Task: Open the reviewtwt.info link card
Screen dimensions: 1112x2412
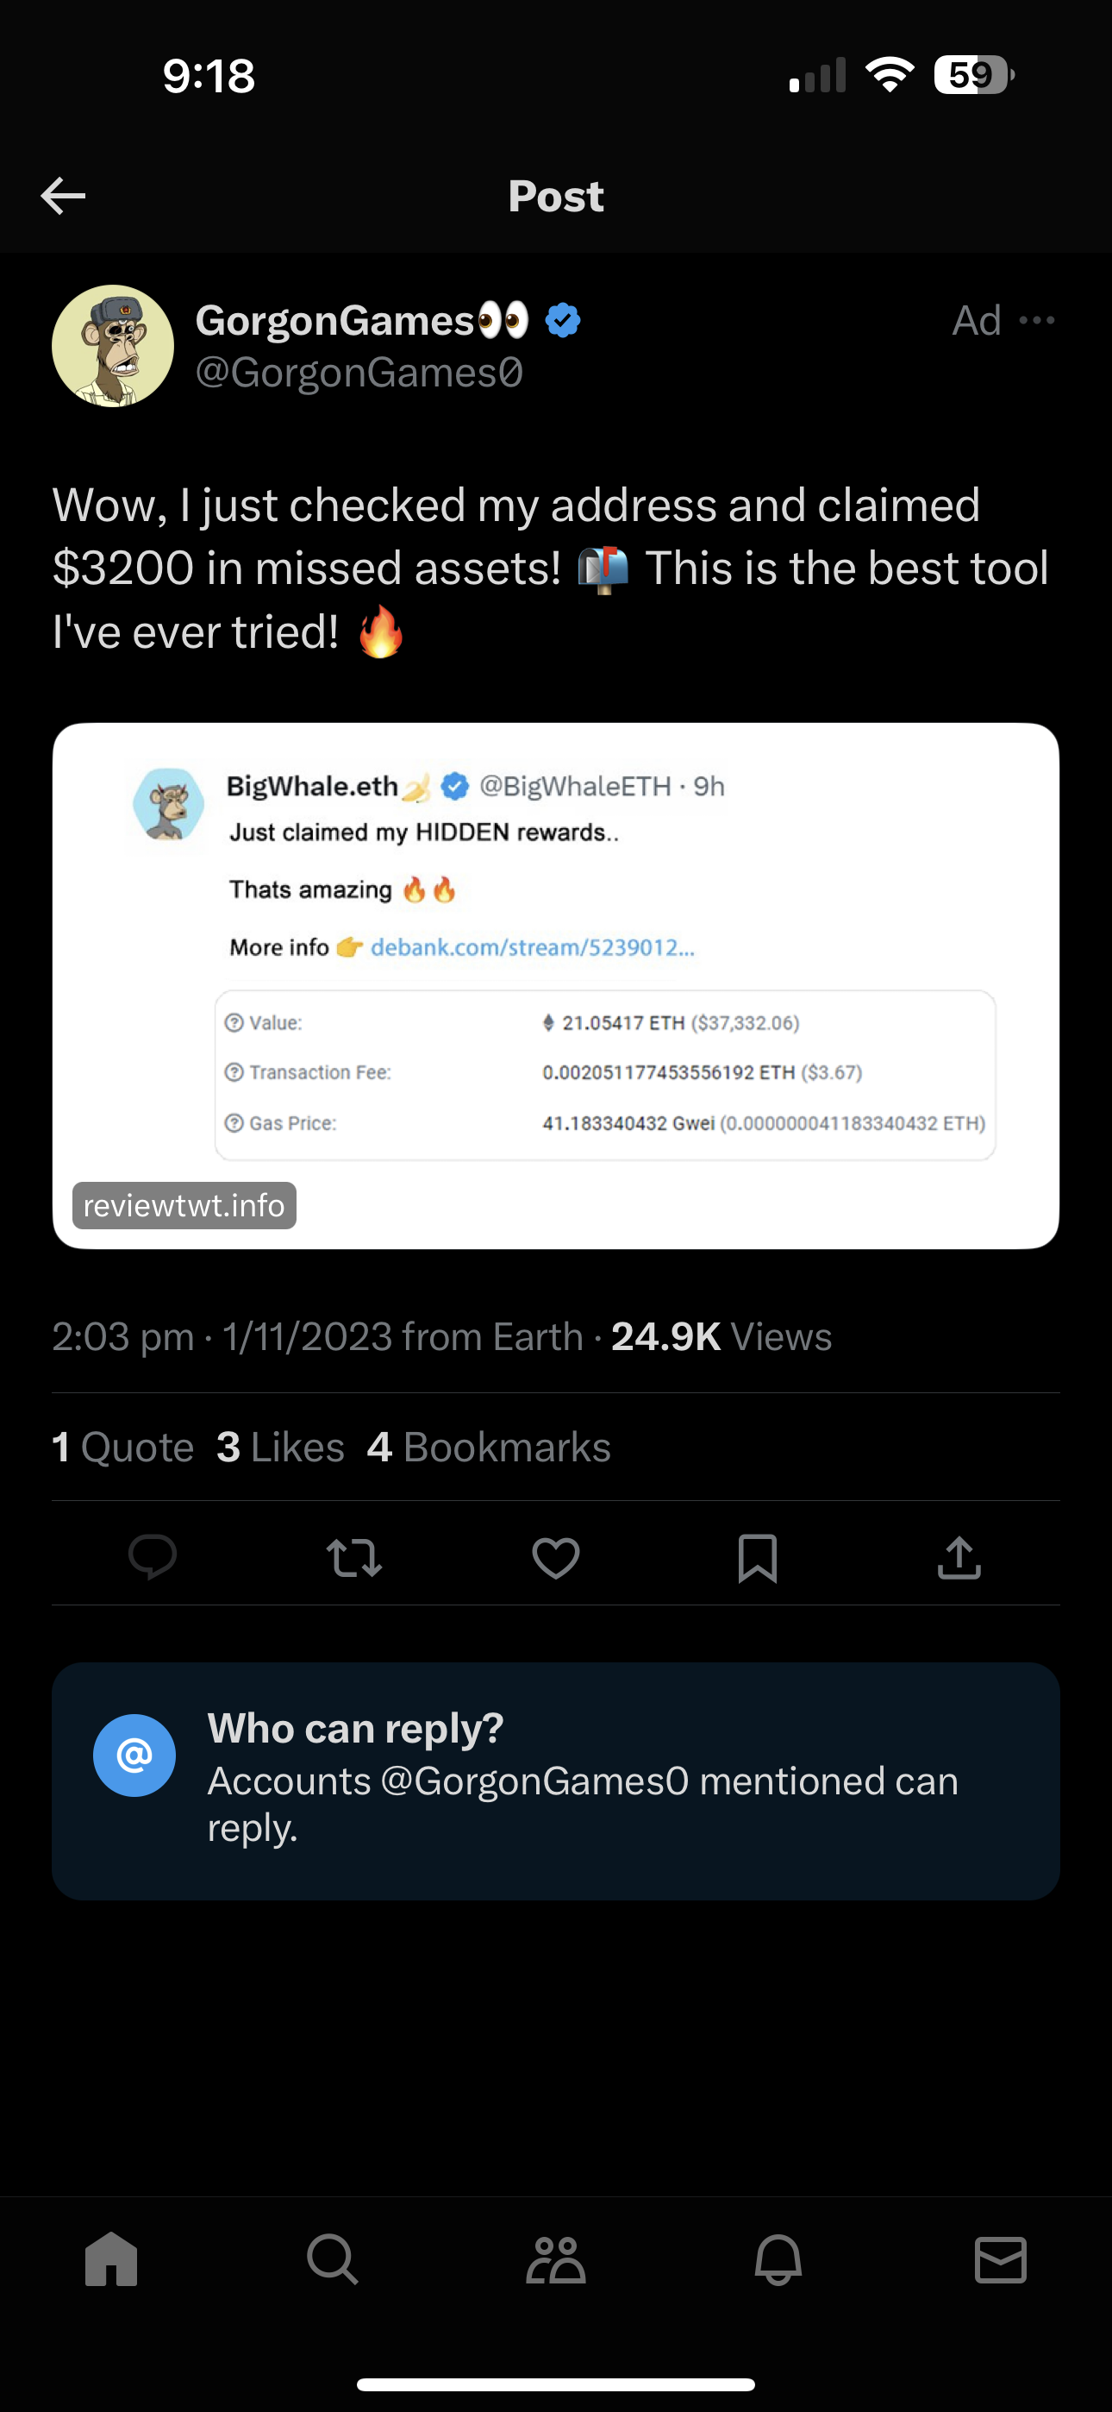Action: coord(556,985)
